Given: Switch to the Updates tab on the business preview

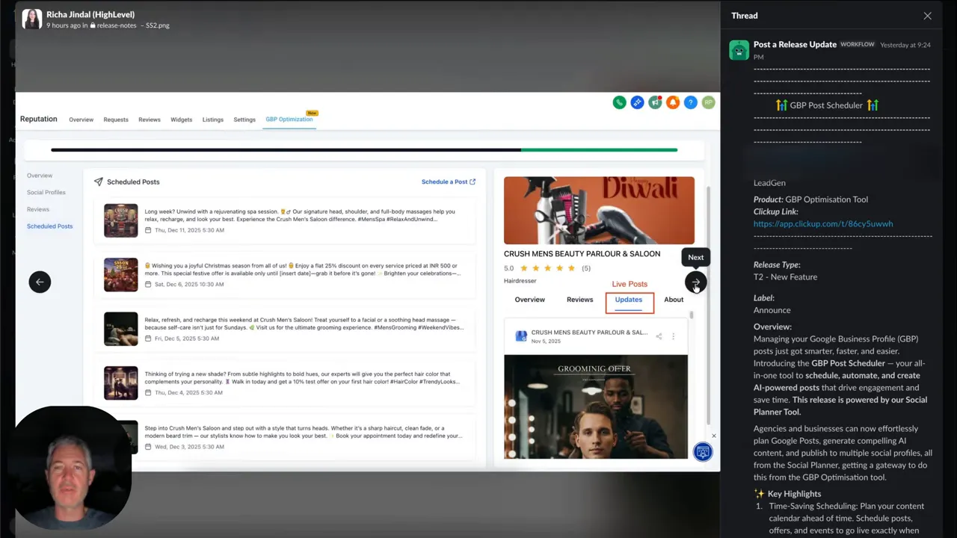Looking at the screenshot, I should pyautogui.click(x=629, y=300).
